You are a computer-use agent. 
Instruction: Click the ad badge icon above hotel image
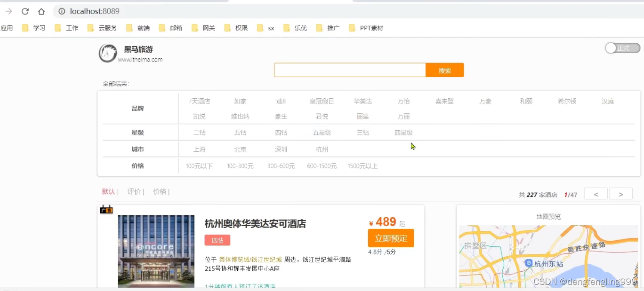(106, 210)
